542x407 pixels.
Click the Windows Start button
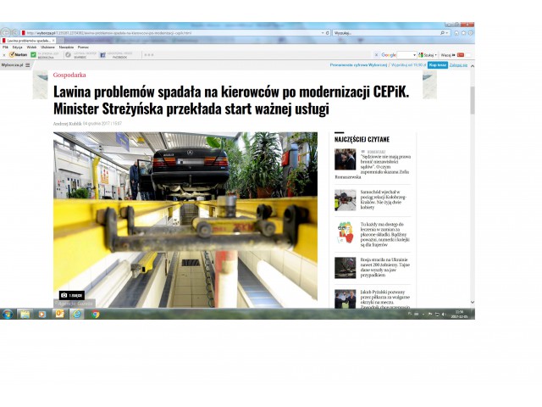pyautogui.click(x=7, y=314)
